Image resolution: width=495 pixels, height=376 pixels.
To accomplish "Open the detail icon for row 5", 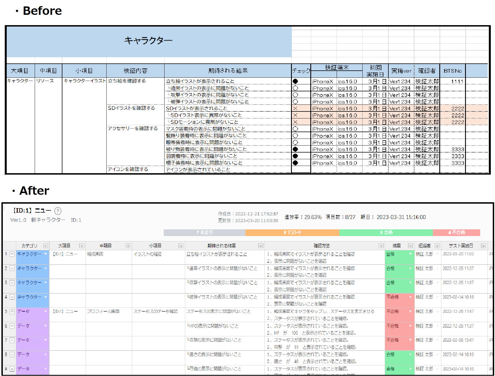I will 12,311.
